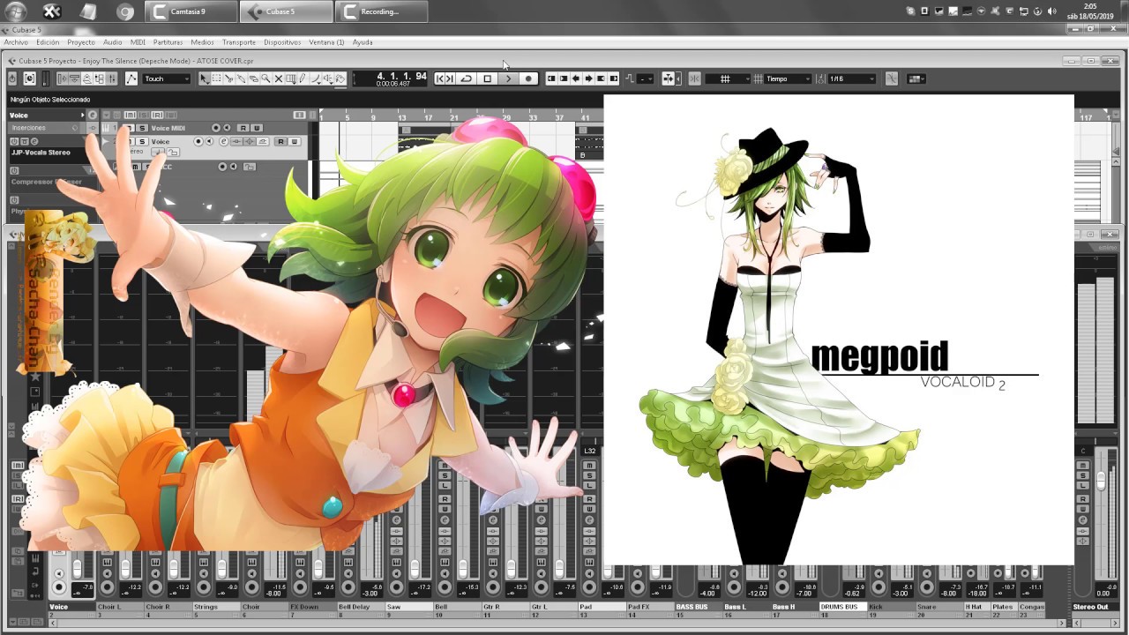The height and width of the screenshot is (635, 1129).
Task: Open the Archivo menu
Action: [x=16, y=42]
